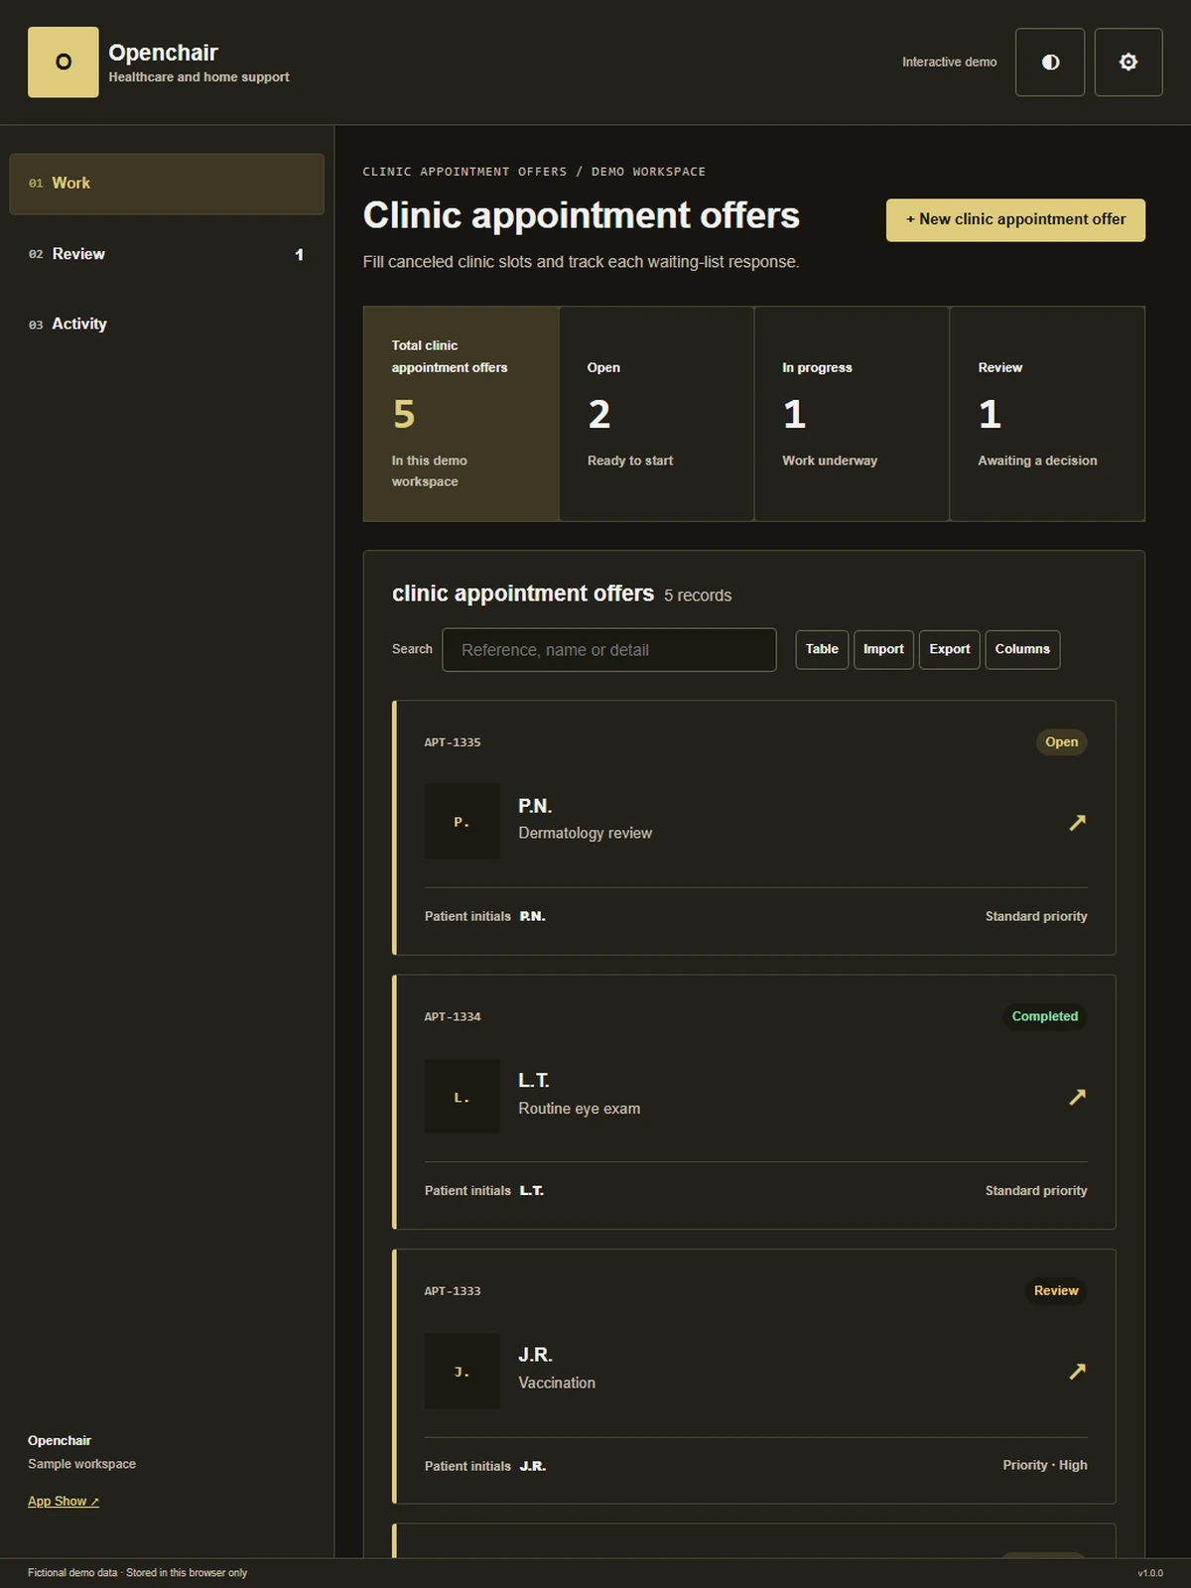
Task: Follow the App Show link
Action: 64,1502
